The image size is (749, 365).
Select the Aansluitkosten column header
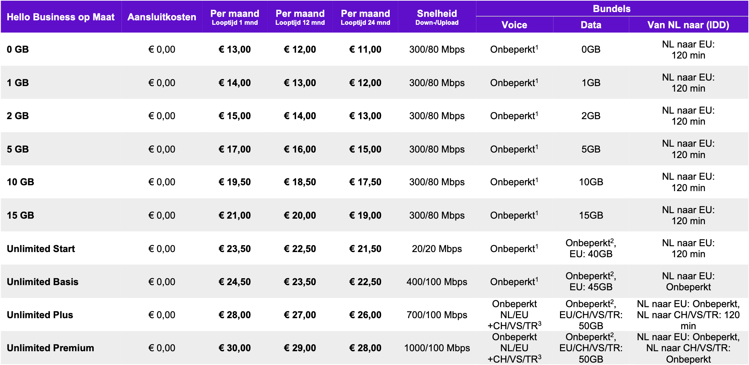[162, 17]
